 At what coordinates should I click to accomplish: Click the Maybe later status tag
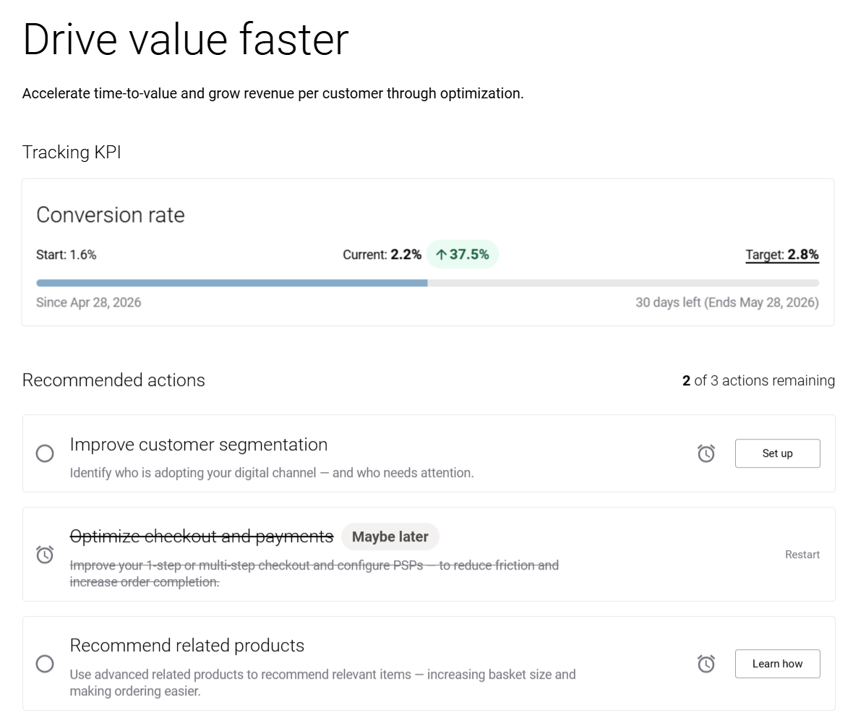click(390, 536)
